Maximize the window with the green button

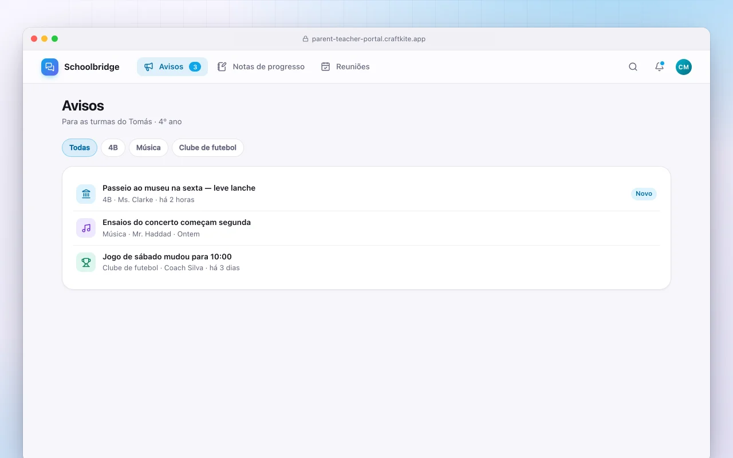click(55, 39)
